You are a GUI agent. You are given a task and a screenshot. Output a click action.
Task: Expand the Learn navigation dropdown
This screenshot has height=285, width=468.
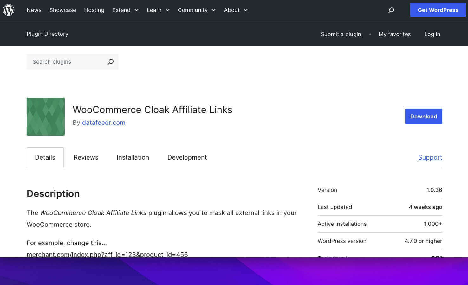point(158,10)
